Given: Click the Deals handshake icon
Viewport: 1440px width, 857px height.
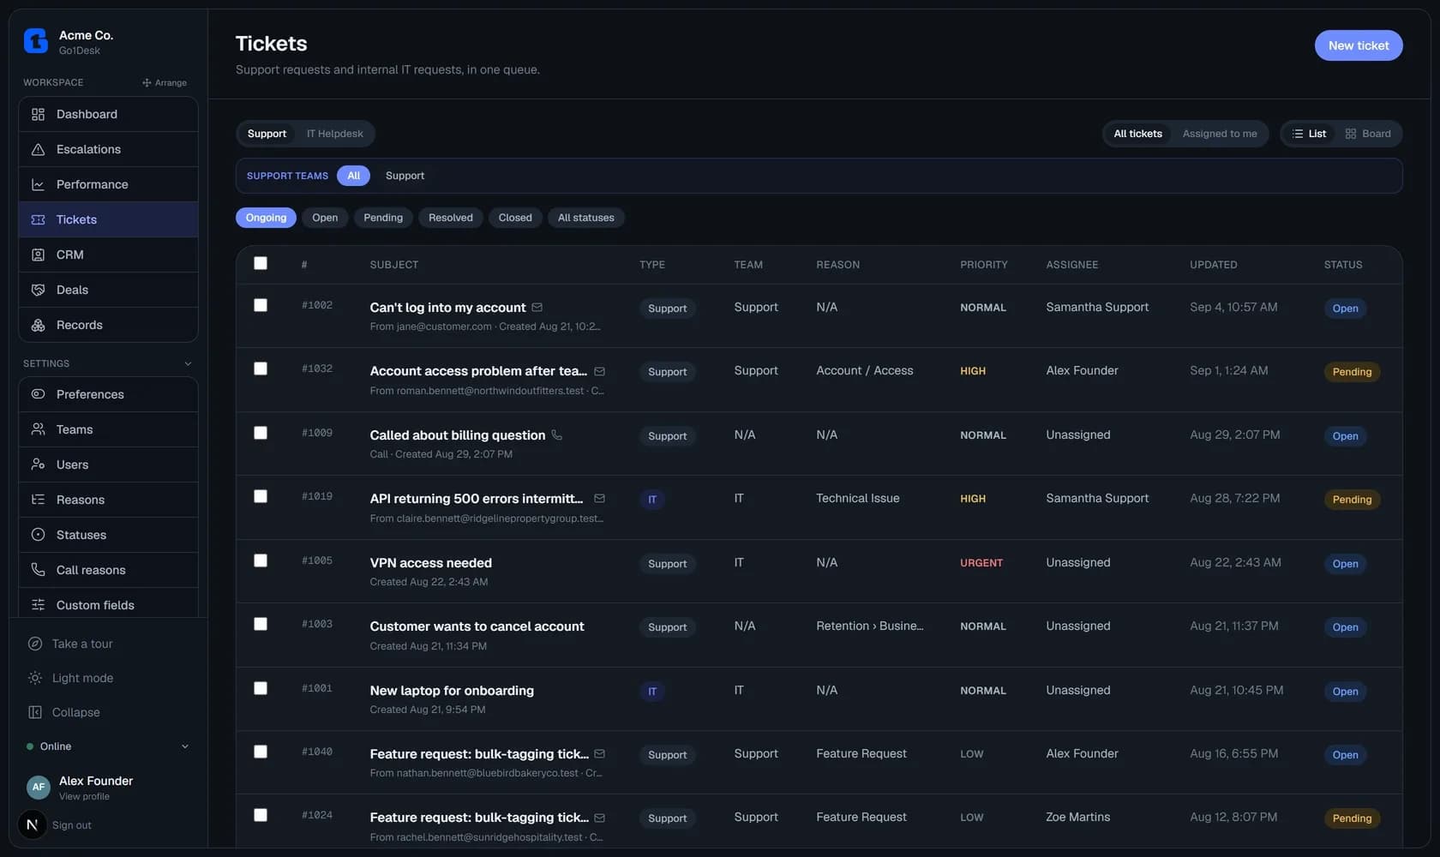Looking at the screenshot, I should (38, 290).
